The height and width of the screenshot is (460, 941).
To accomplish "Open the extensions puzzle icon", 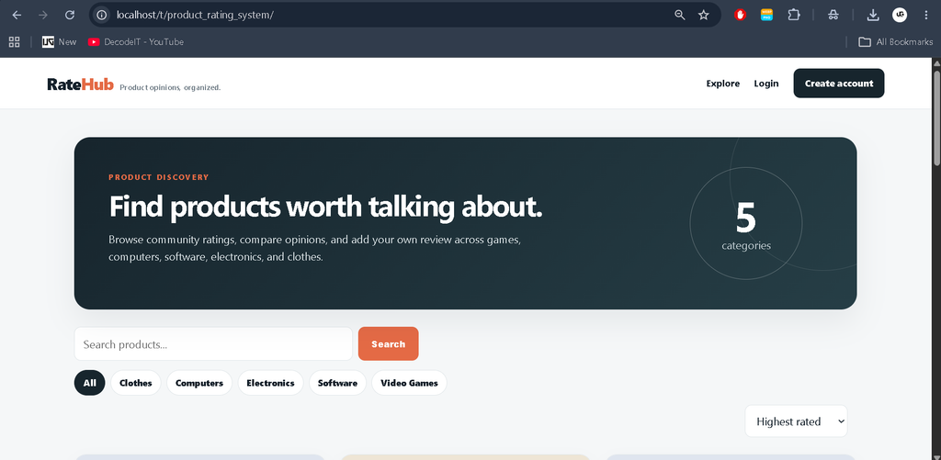I will click(793, 15).
